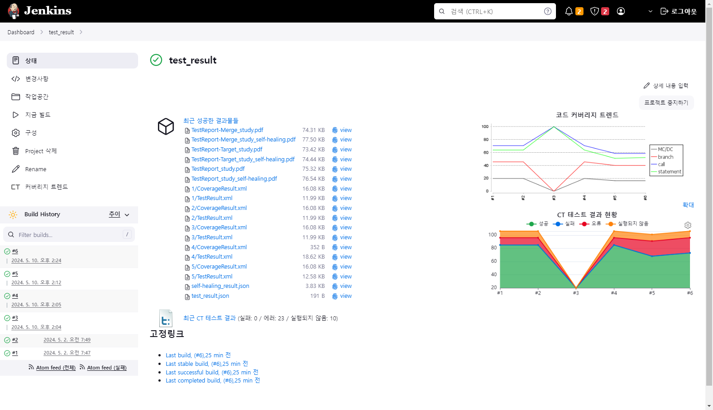Click the magnifier icon in the search box
Viewport: 713px width, 410px height.
point(442,11)
